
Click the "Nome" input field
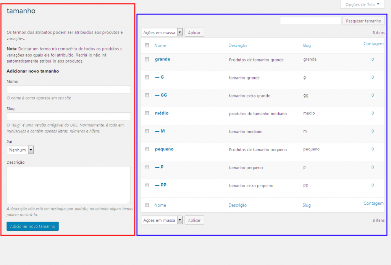[68, 89]
